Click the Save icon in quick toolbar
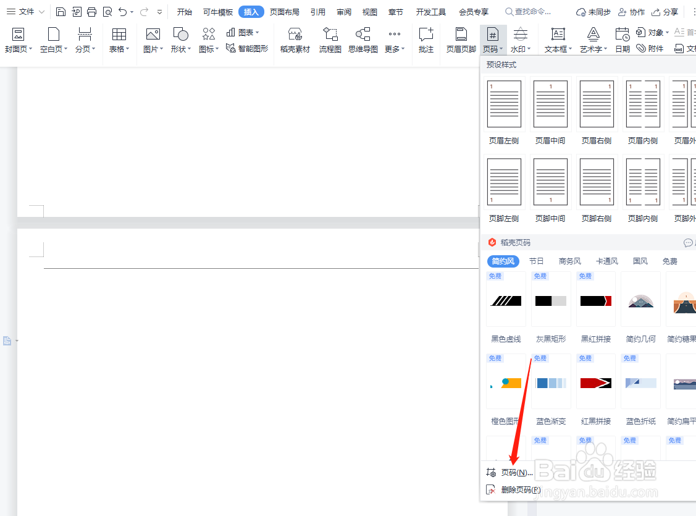This screenshot has height=516, width=696. pyautogui.click(x=61, y=12)
